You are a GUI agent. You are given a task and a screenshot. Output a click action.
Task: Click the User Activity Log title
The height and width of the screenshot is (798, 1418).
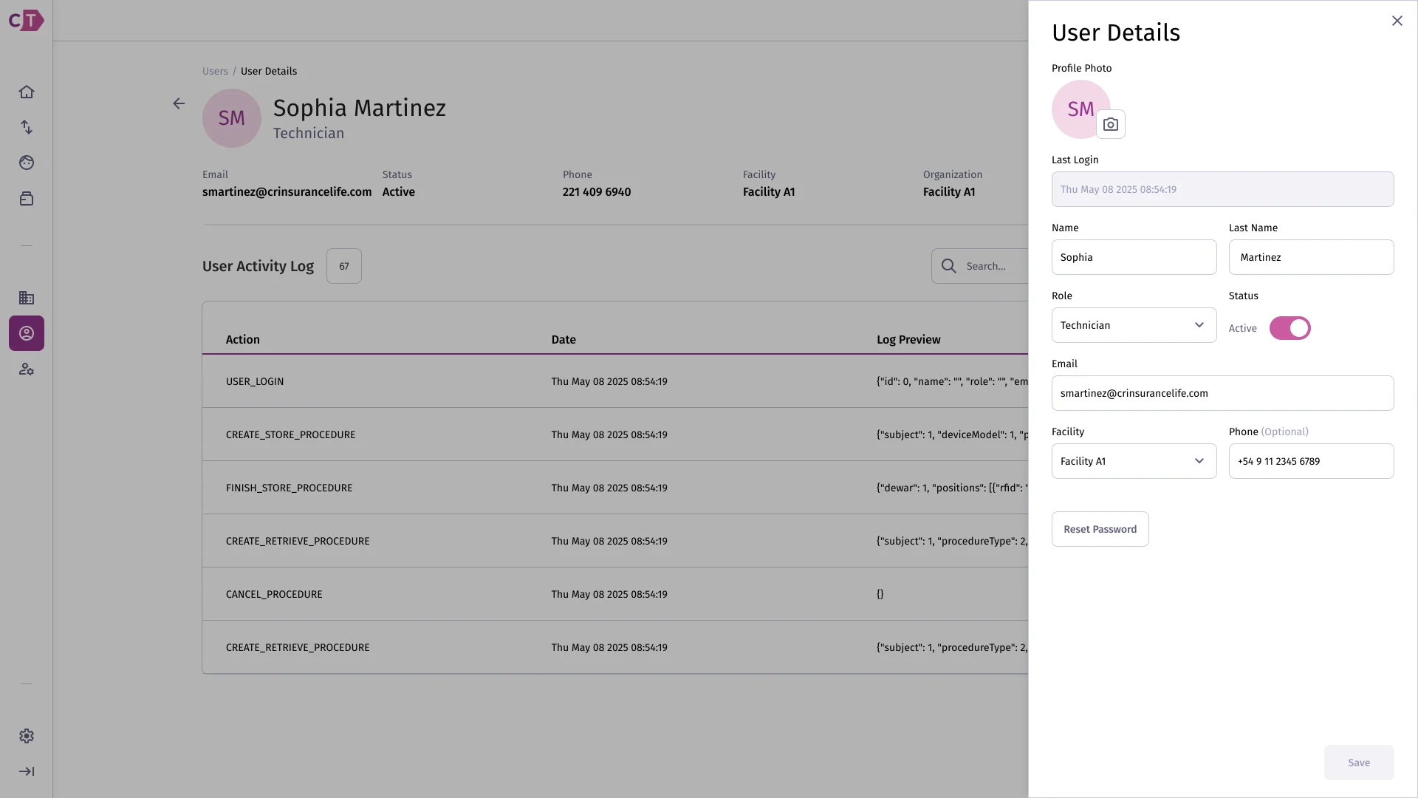[x=258, y=266]
